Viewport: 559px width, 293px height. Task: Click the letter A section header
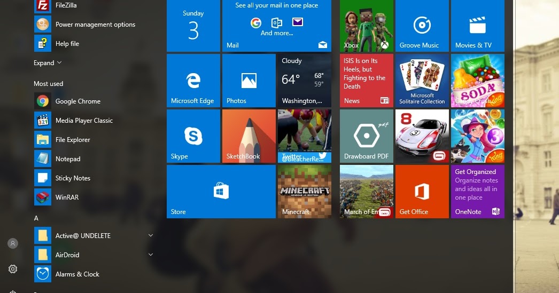tap(36, 218)
